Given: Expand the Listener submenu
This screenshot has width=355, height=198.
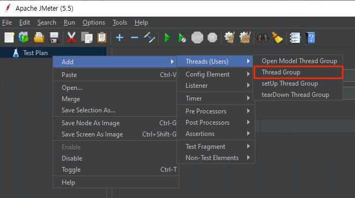Looking at the screenshot, I should coord(215,86).
